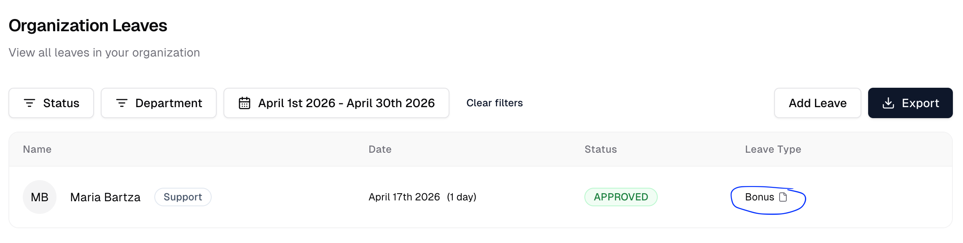The width and height of the screenshot is (963, 243).
Task: Click the Support department tag
Action: 183,197
